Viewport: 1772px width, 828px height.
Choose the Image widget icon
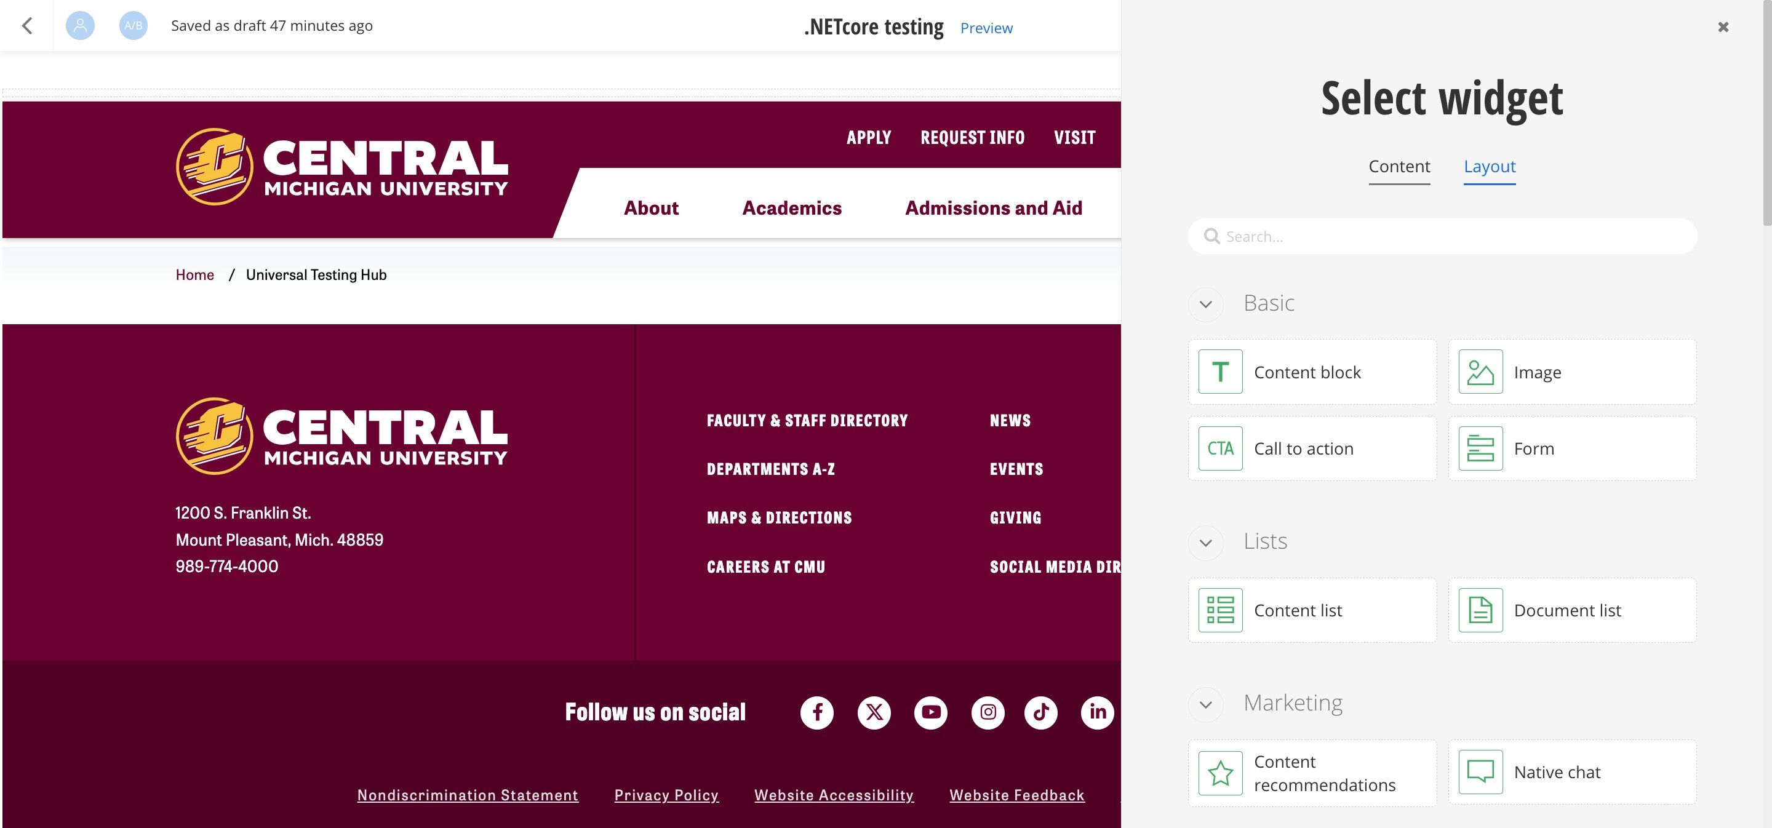click(1480, 372)
